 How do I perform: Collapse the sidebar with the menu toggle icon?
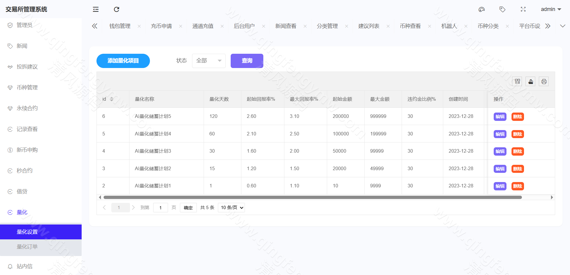pos(95,9)
